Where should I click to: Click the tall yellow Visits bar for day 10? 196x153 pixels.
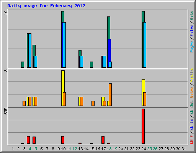(x=63, y=81)
